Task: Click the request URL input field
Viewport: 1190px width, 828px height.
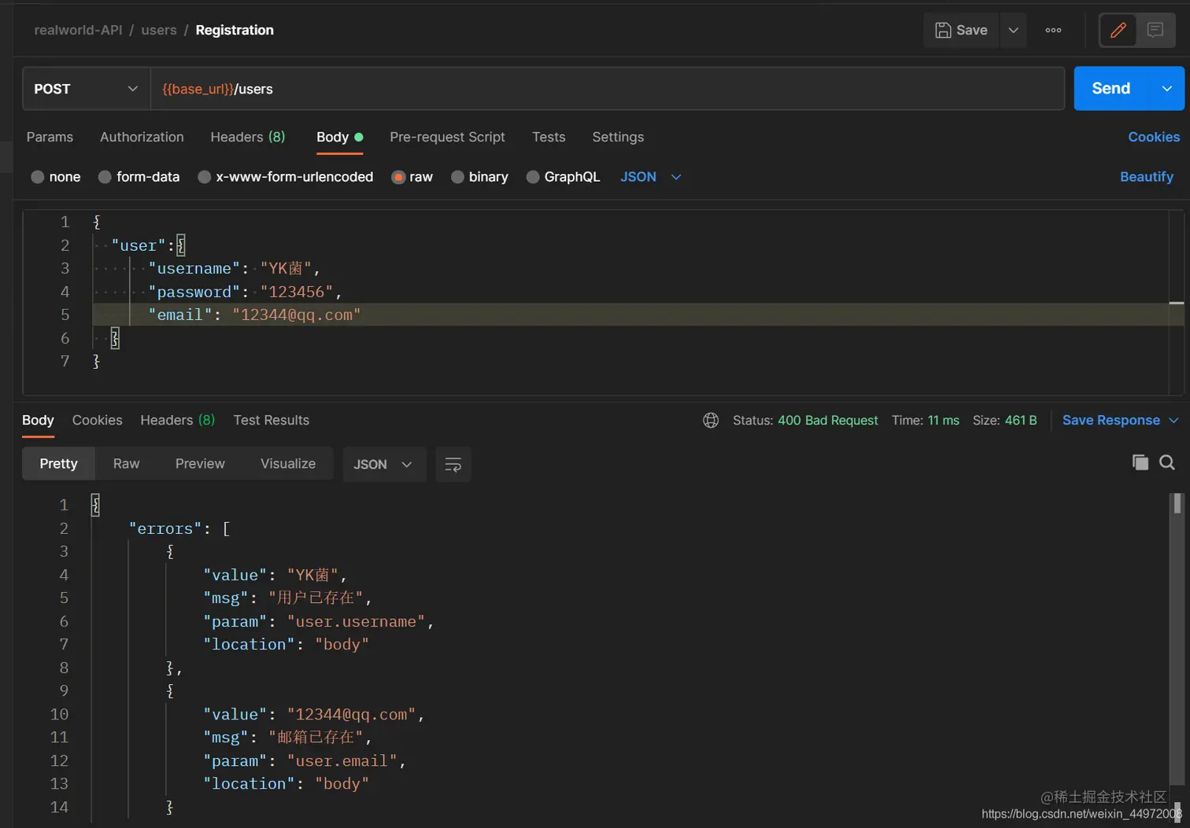Action: point(608,89)
